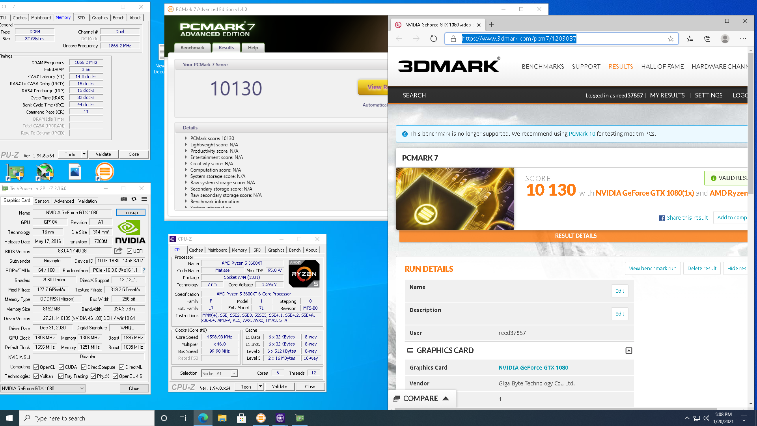Click the browser refresh icon

coord(434,39)
